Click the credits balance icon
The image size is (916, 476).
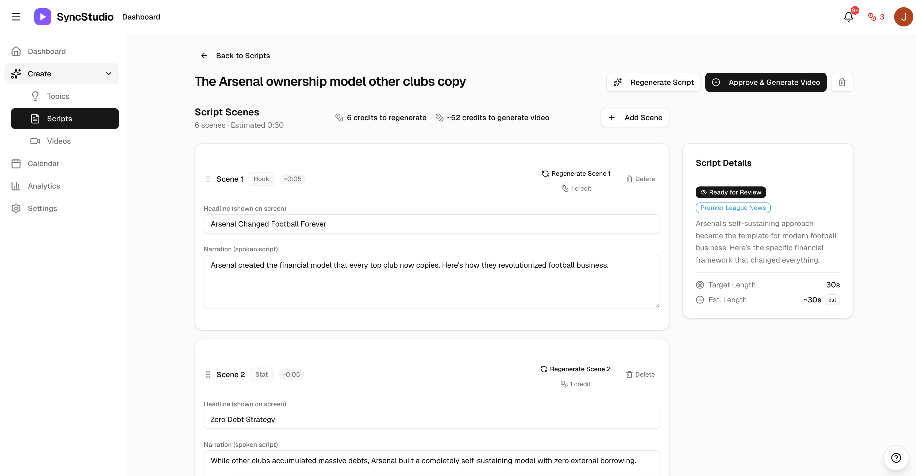pos(872,17)
